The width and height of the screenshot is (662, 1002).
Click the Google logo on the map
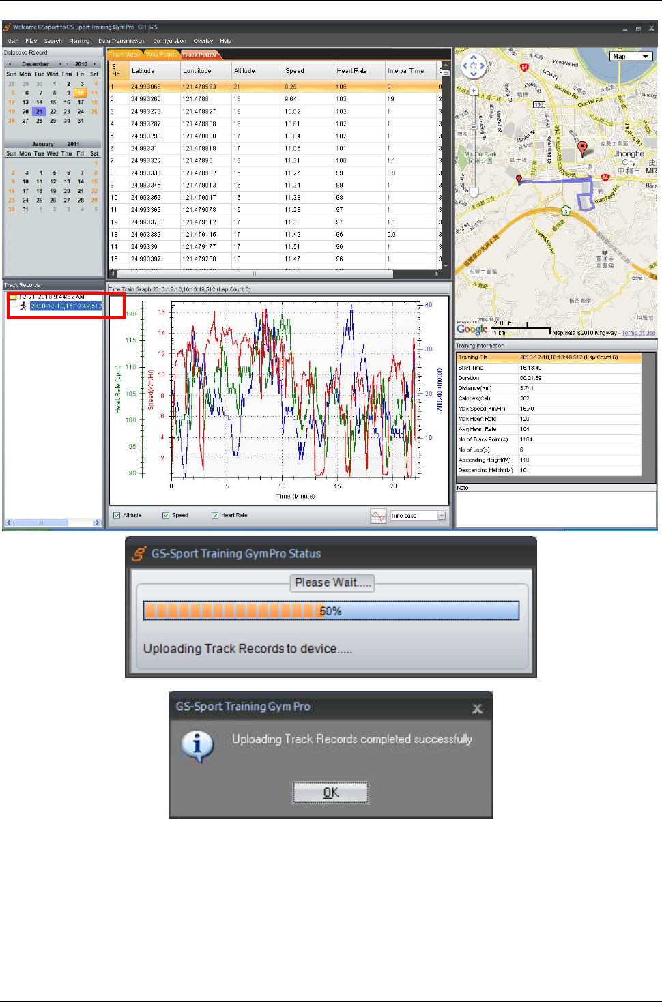472,329
